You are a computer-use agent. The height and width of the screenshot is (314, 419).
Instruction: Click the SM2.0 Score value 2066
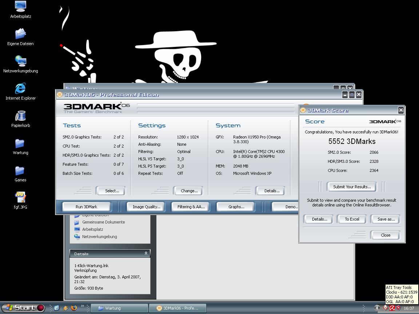point(374,152)
